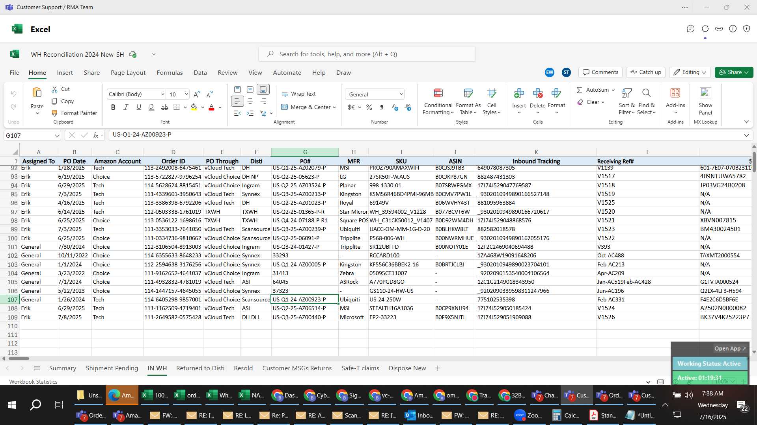Refresh the Teams tab content
Viewport: 757px width, 425px height.
pyautogui.click(x=705, y=29)
